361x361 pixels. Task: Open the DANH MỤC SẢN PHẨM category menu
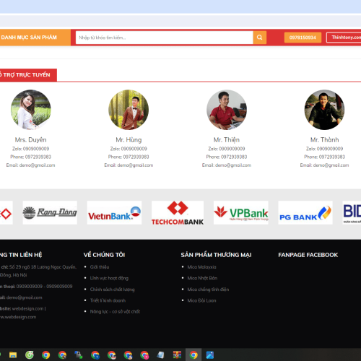coord(35,38)
